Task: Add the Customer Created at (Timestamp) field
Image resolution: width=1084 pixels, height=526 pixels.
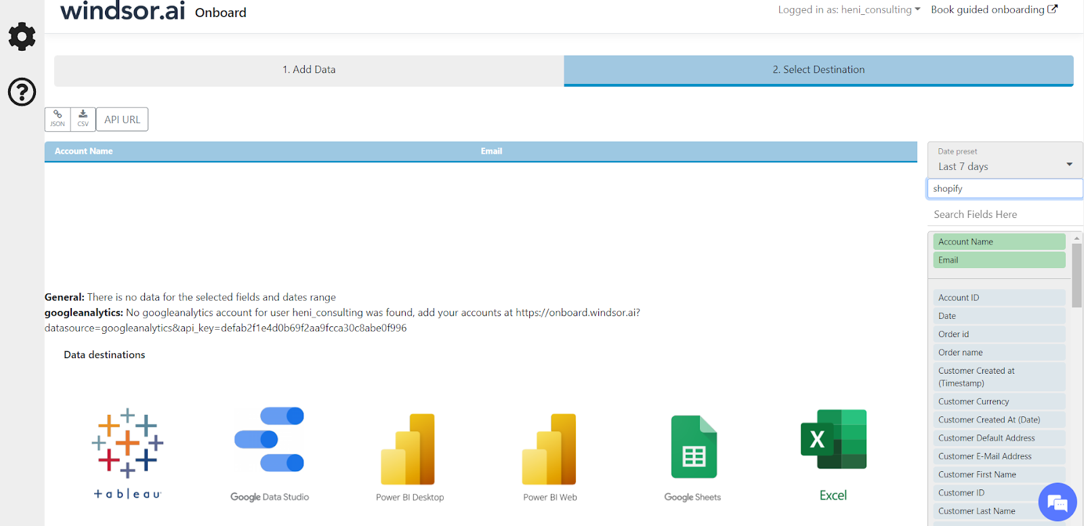Action: [x=999, y=377]
